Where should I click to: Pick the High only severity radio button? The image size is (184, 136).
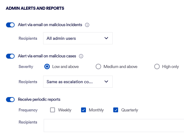pos(157,67)
